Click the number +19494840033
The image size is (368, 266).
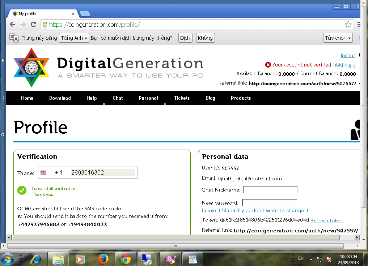pos(87,224)
